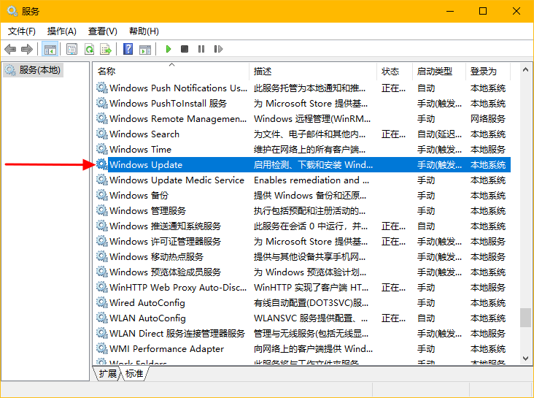Click 网络服务 logon cell of Windows Remote Management
Image resolution: width=534 pixels, height=398 pixels.
488,119
